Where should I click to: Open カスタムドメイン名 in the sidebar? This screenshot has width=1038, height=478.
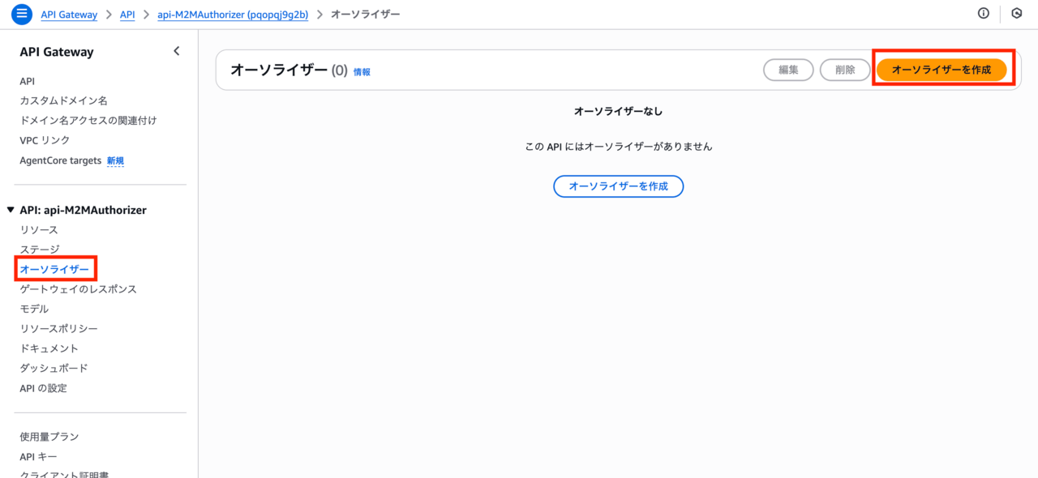(x=63, y=101)
